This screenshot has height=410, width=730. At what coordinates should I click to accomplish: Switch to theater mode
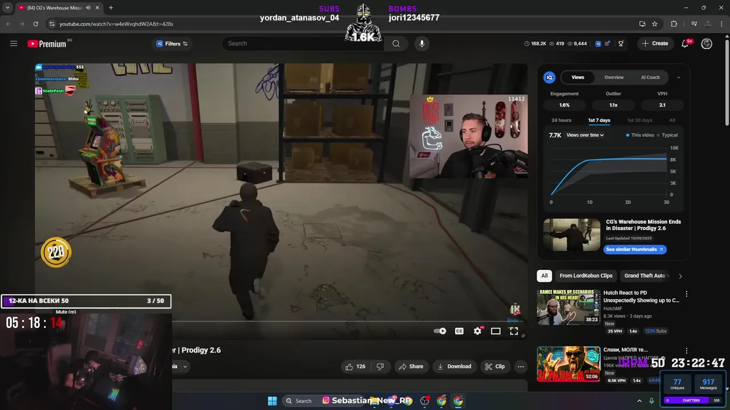point(496,331)
